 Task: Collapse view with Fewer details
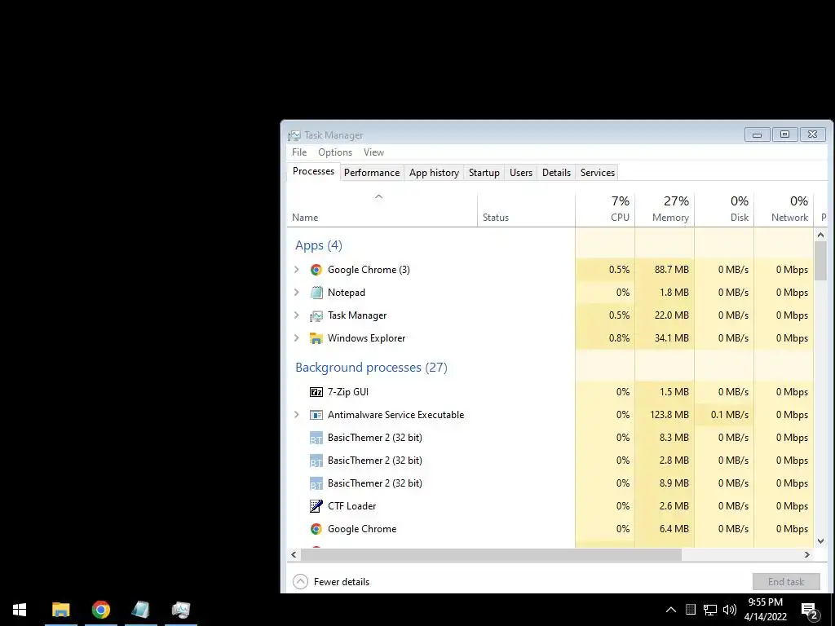(x=331, y=582)
